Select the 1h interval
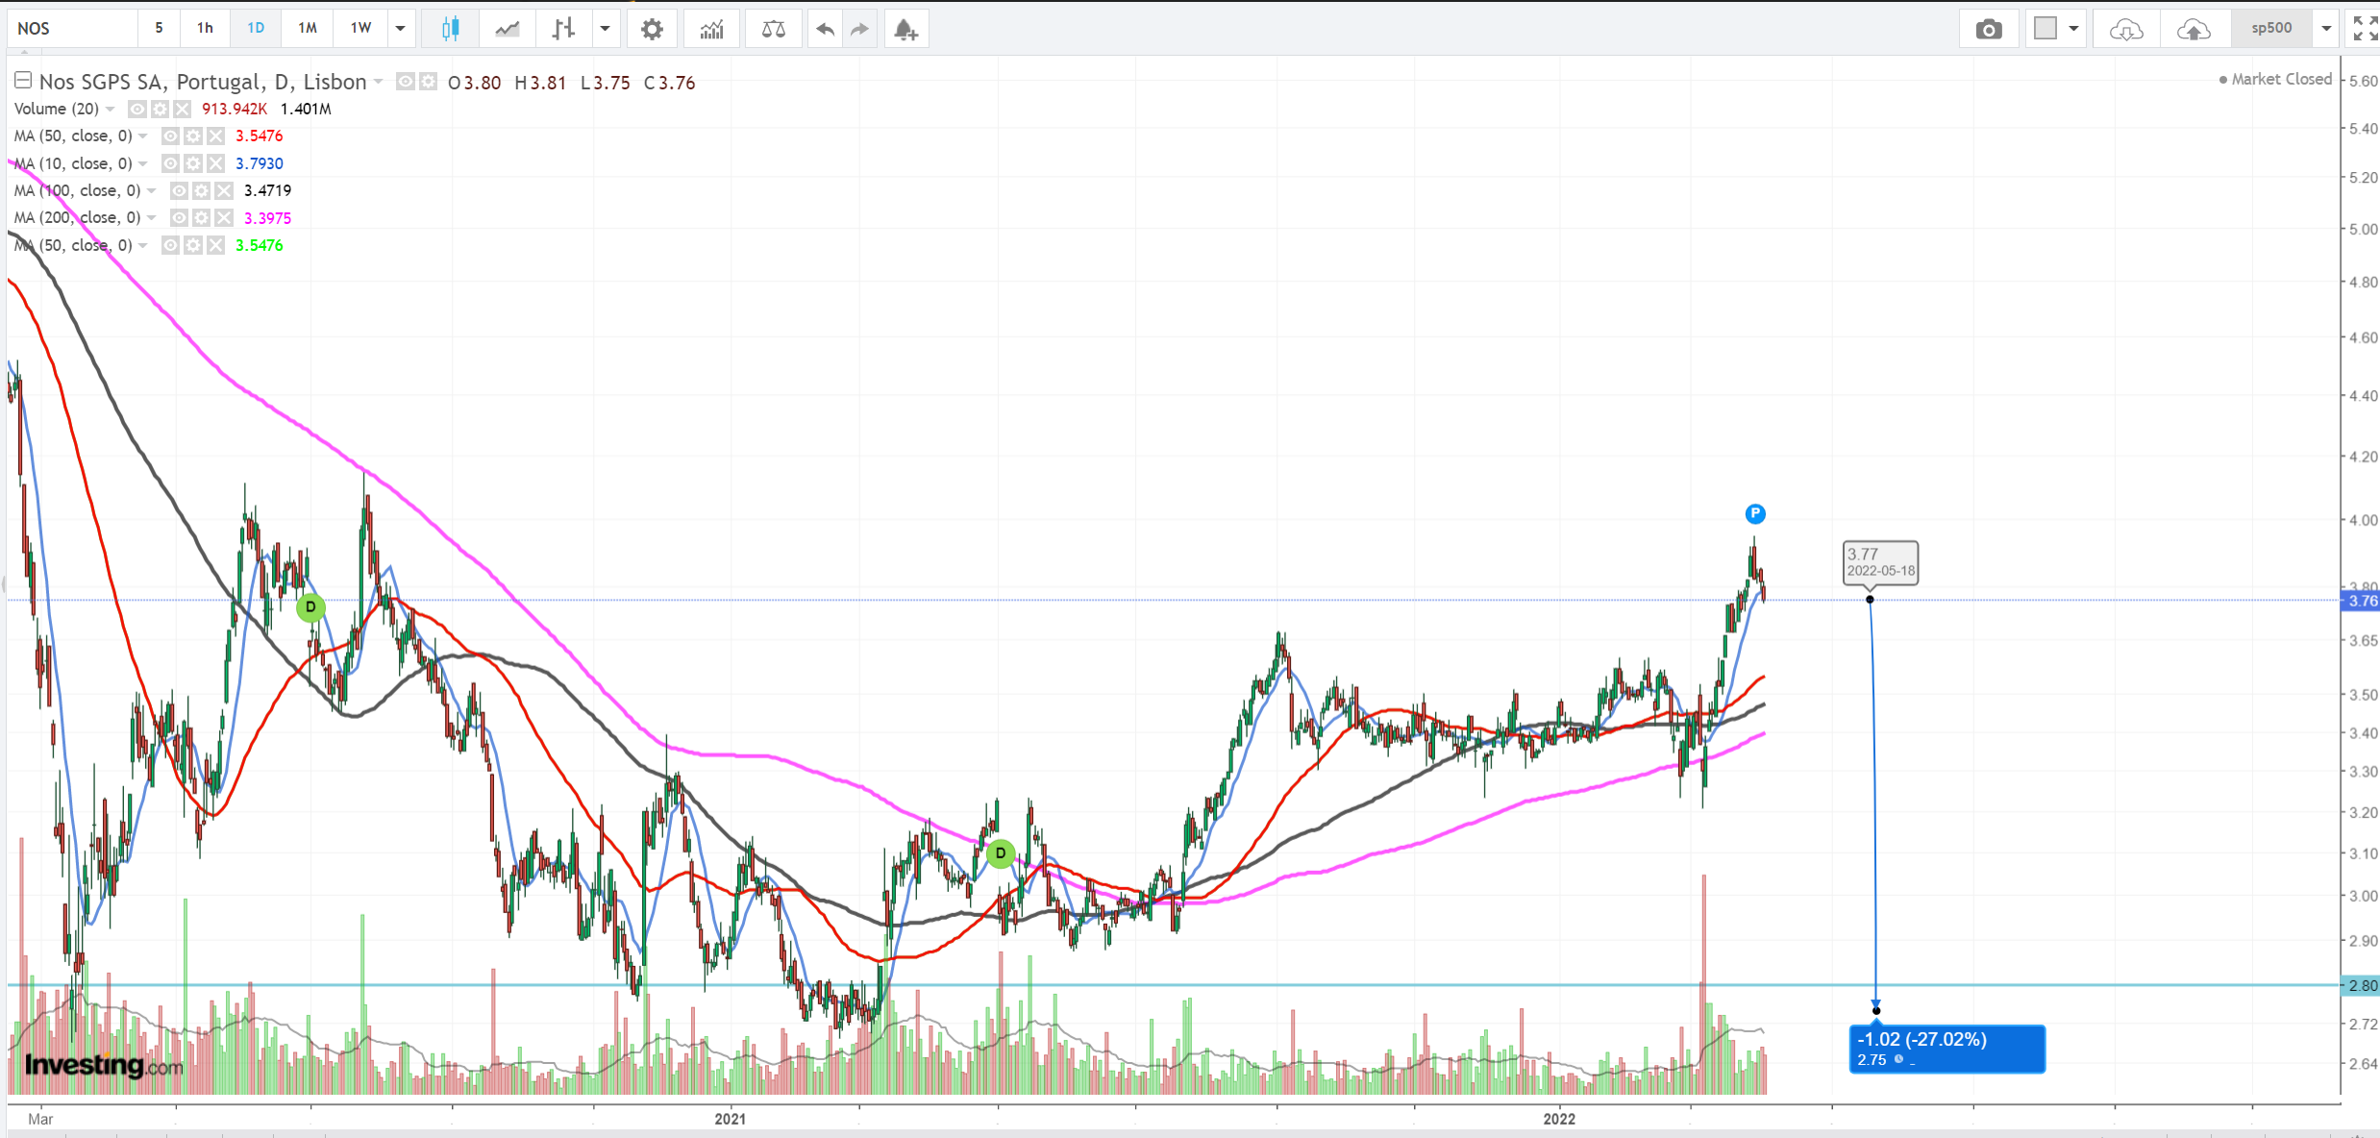Screen dimensions: 2380x1138 tap(205, 29)
